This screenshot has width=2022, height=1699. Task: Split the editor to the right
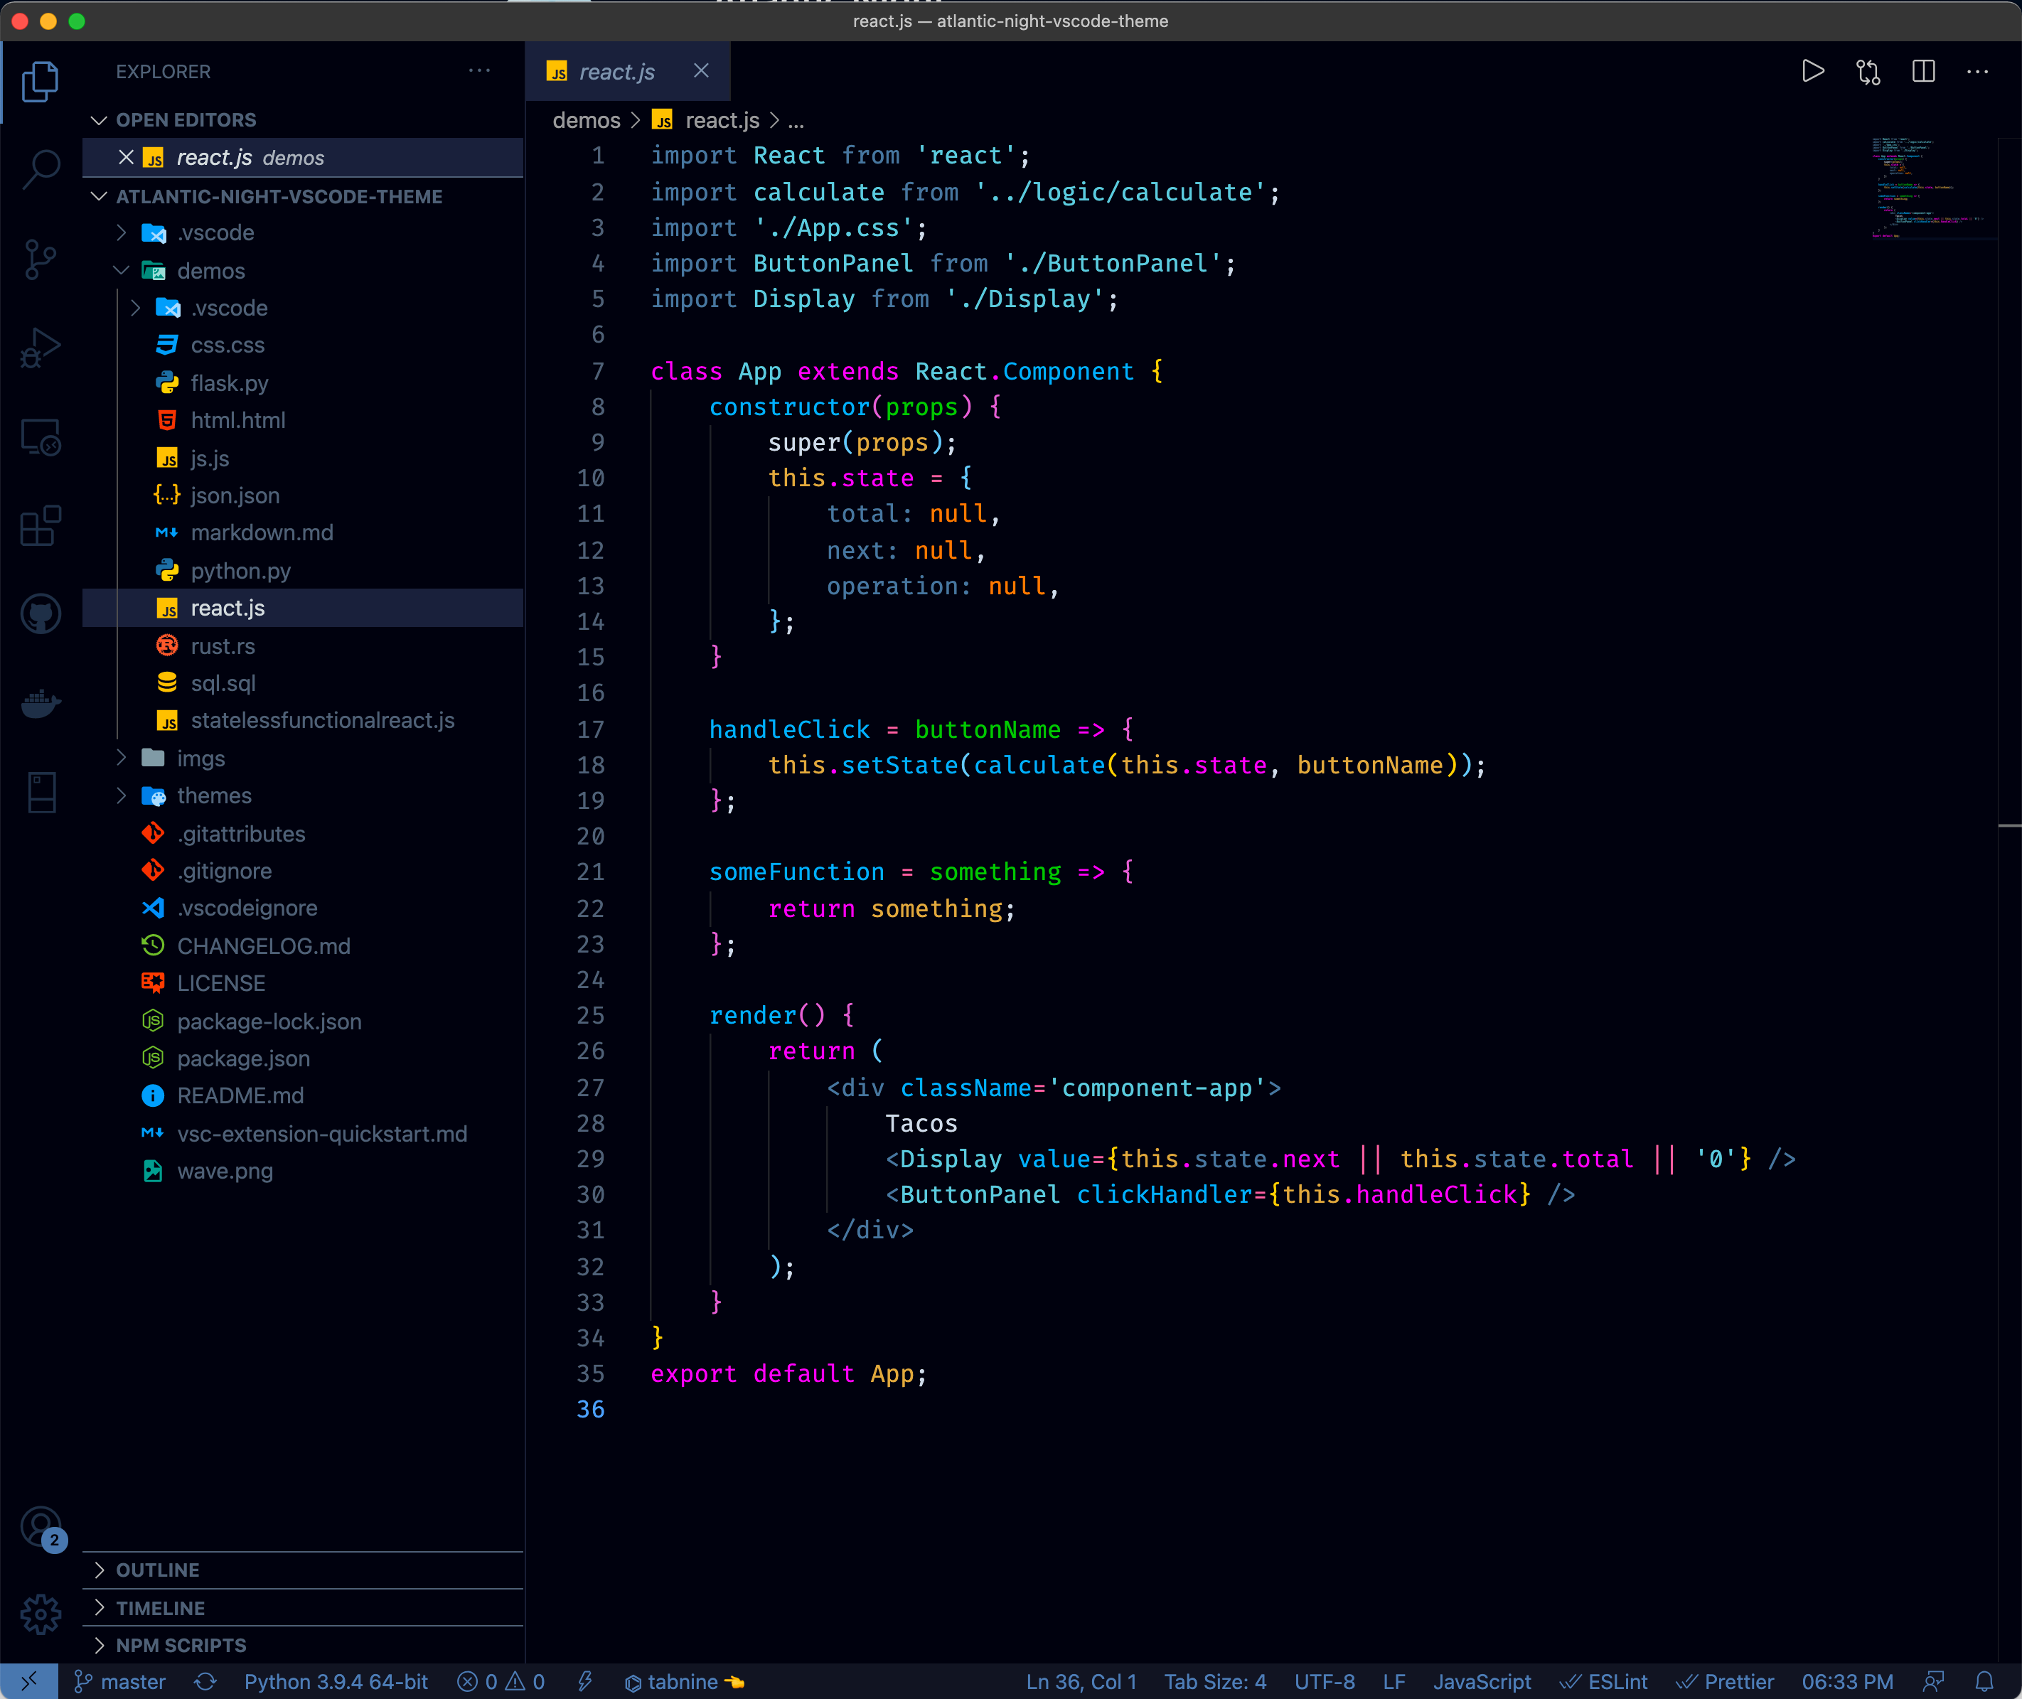pyautogui.click(x=1922, y=71)
